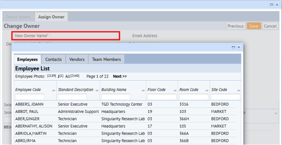This screenshot has width=282, height=145.
Task: Maximize the employee selection popup window
Action: (x=233, y=47)
